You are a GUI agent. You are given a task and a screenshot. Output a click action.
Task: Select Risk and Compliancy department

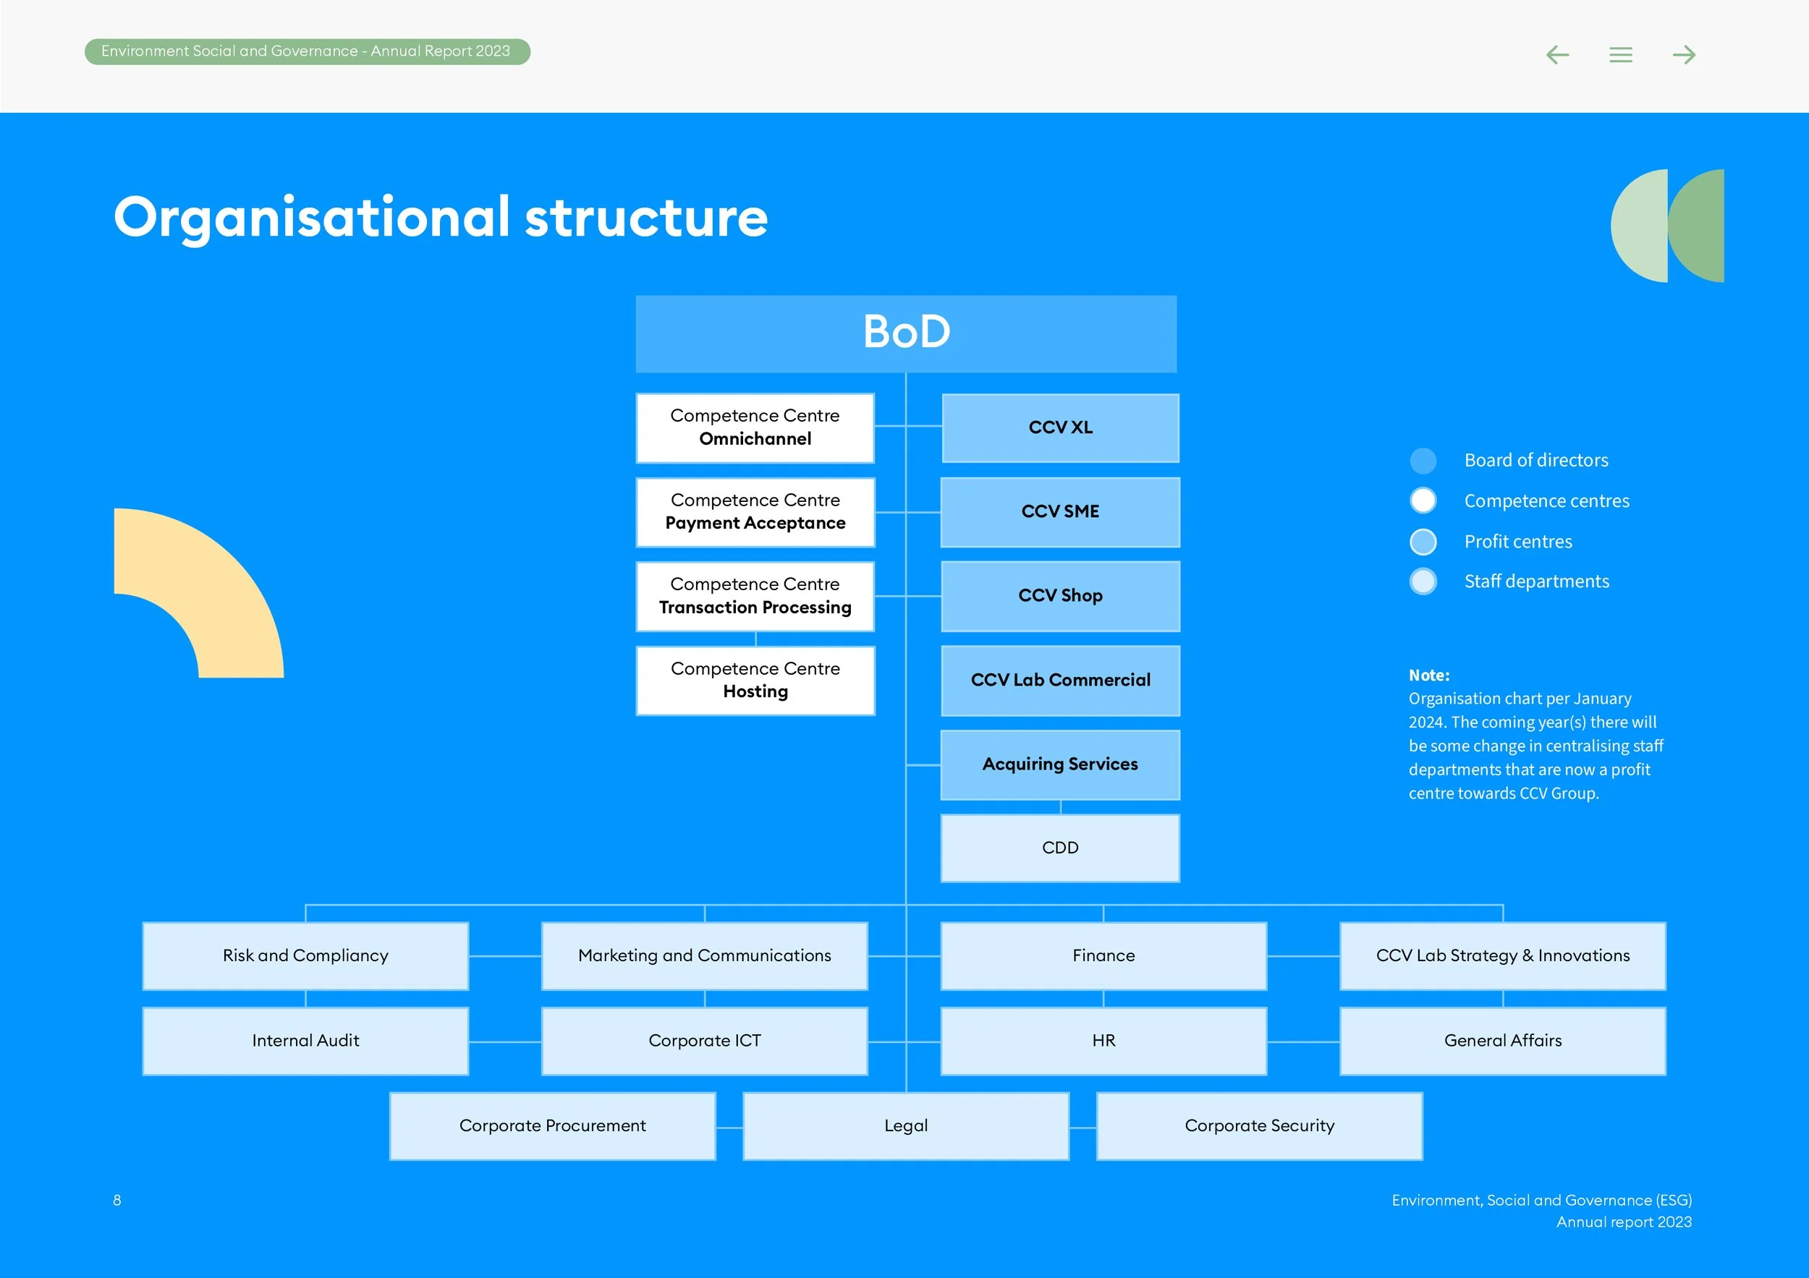pyautogui.click(x=305, y=956)
